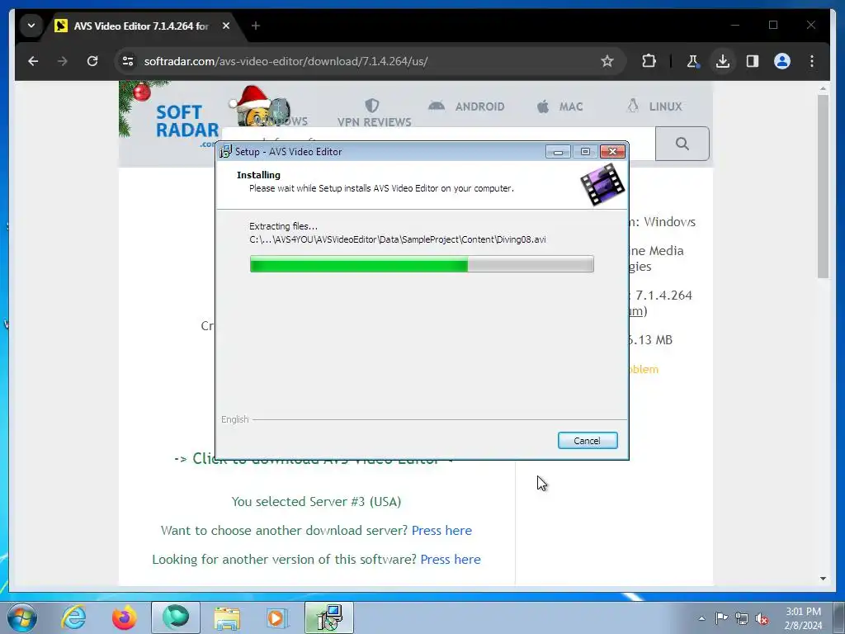Screen dimensions: 845x634
Task: Click the Chrome forward arrow
Action: tap(63, 61)
